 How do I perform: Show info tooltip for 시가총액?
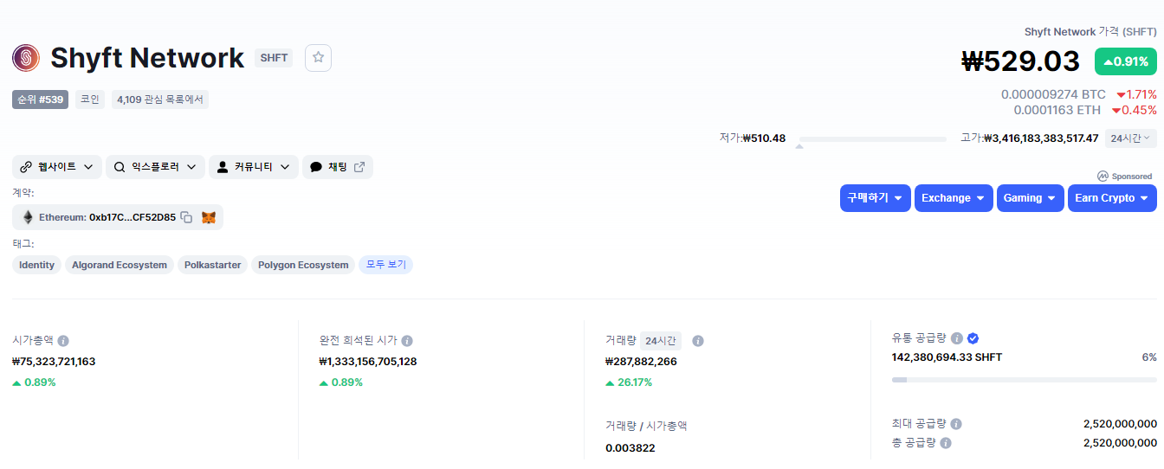click(x=63, y=341)
